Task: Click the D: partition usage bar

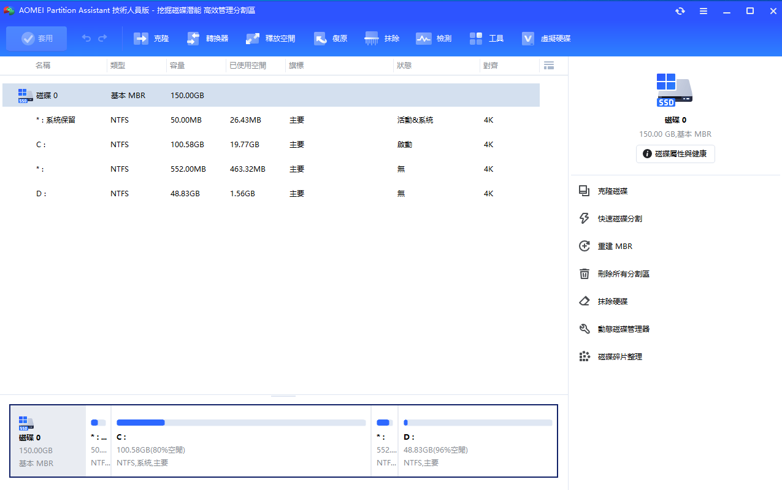Action: coord(478,423)
